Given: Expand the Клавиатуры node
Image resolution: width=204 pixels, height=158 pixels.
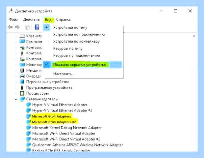Looking at the screenshot, I should coord(16,36).
